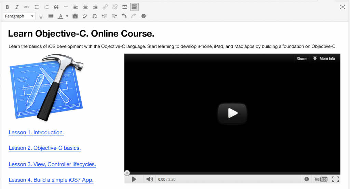Insert a horizontal line
The width and height of the screenshot is (350, 189).
point(66,7)
